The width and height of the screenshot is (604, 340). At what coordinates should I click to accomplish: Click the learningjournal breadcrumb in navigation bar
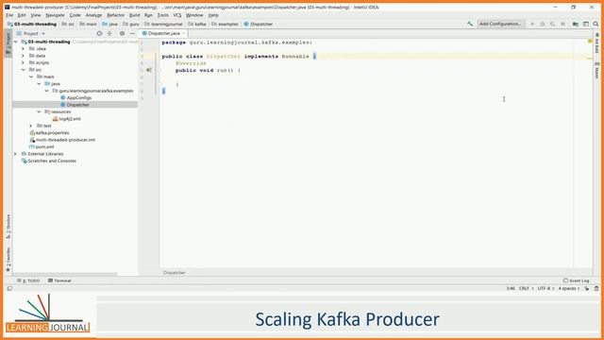pyautogui.click(x=163, y=24)
